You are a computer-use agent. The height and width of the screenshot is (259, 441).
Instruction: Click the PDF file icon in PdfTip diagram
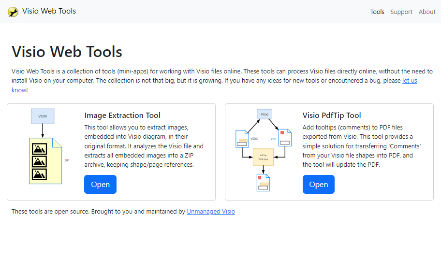285,138
